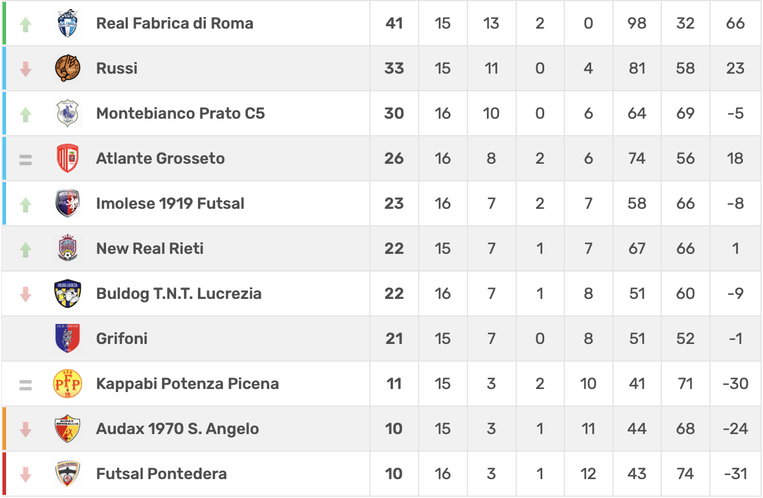The height and width of the screenshot is (498, 763).
Task: Go to the Buldog T.N.T. Lucrezia team page
Action: click(x=179, y=293)
